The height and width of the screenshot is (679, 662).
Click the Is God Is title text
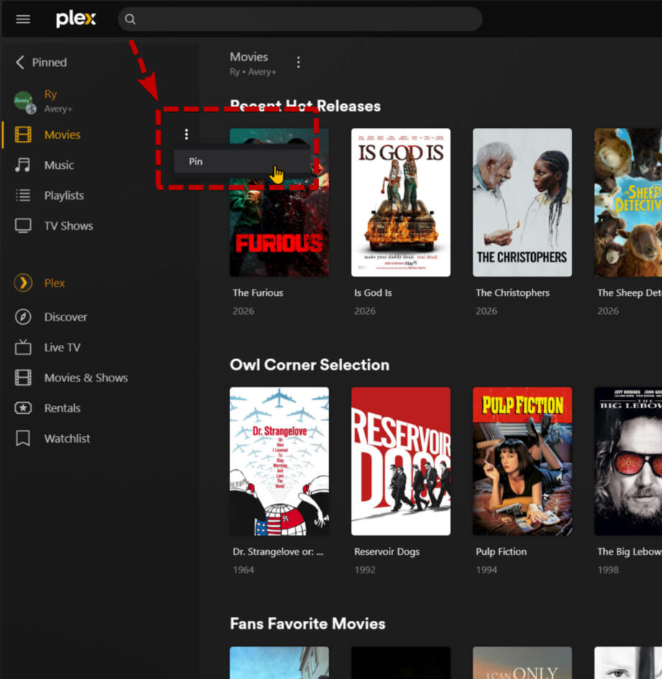pos(373,292)
